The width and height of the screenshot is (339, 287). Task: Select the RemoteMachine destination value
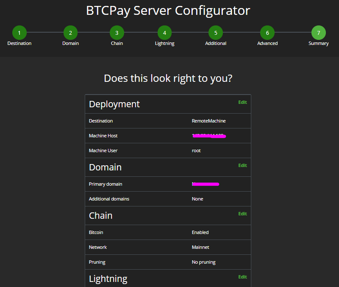208,121
